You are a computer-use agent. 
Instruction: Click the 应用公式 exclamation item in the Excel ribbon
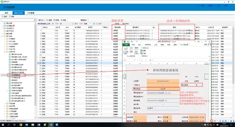point(145,48)
